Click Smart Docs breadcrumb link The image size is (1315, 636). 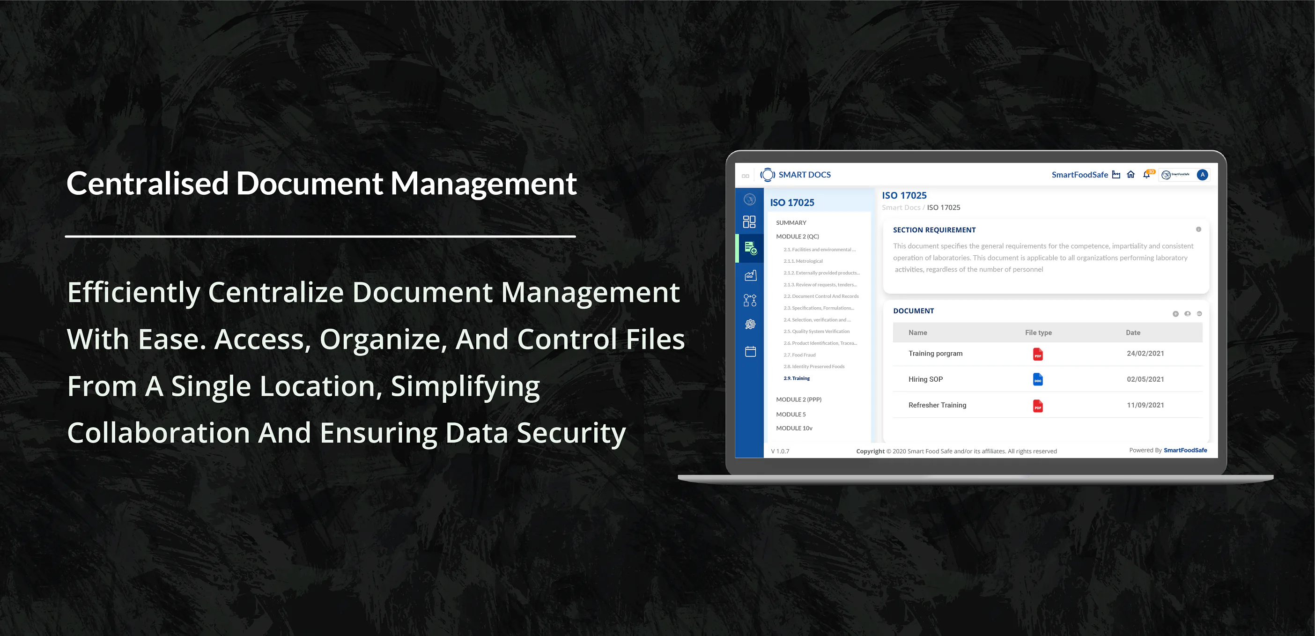point(901,207)
